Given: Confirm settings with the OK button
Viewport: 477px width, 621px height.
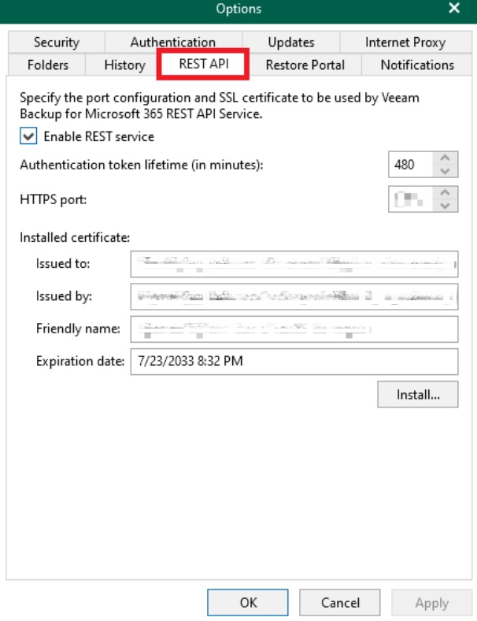Looking at the screenshot, I should tap(248, 602).
